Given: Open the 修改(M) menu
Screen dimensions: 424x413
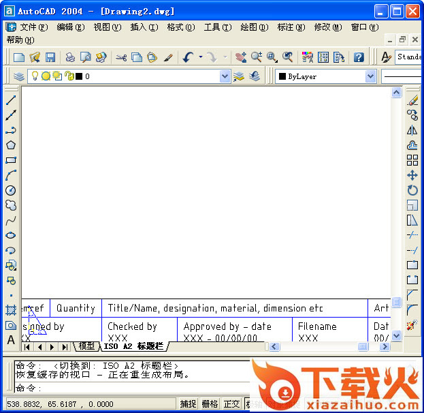Looking at the screenshot, I should coord(328,27).
